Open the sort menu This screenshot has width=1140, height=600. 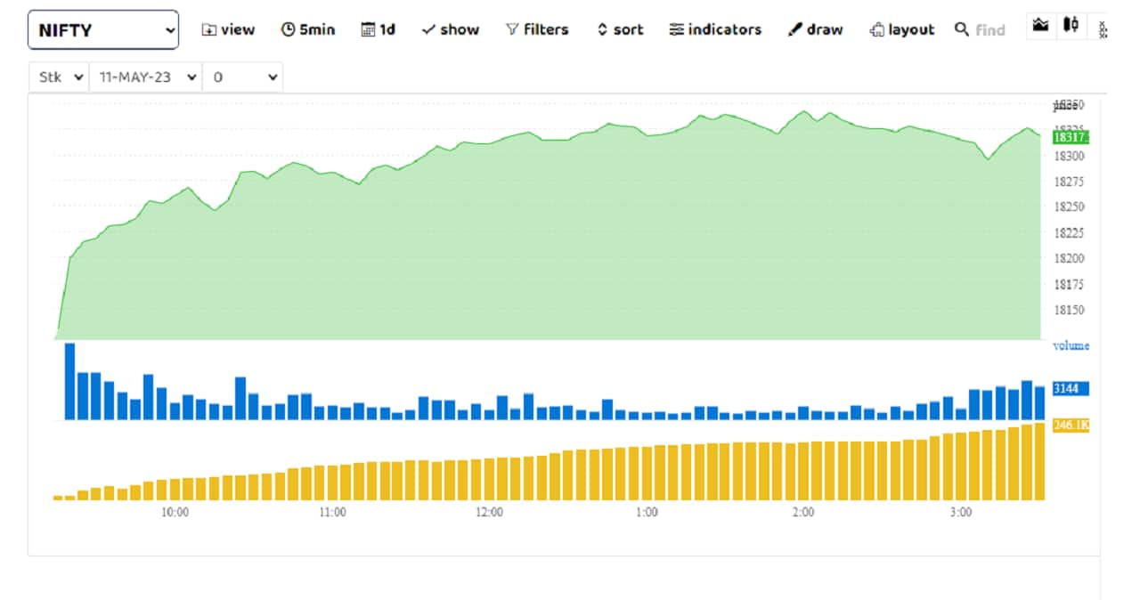point(620,29)
